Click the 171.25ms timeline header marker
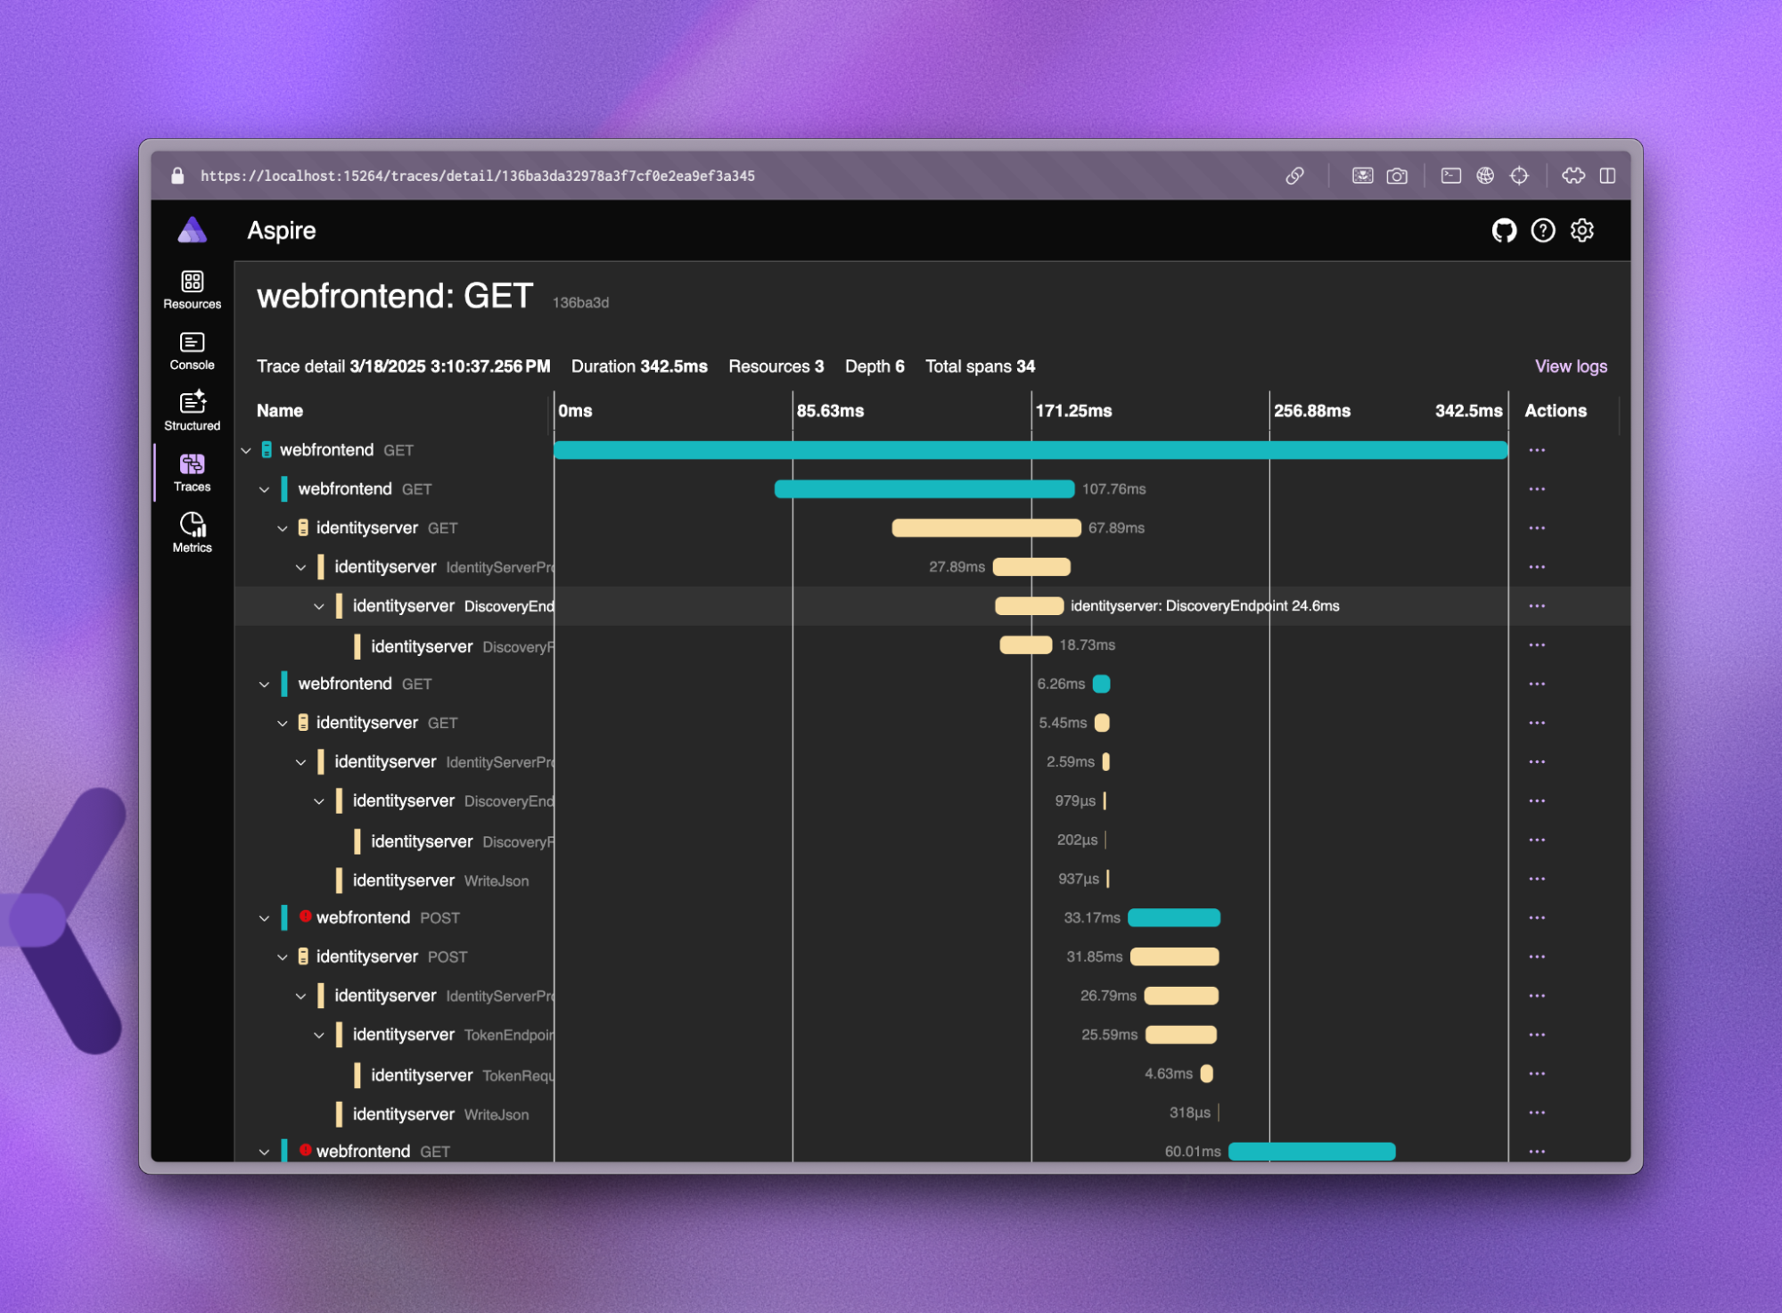The width and height of the screenshot is (1782, 1313). (x=1073, y=411)
